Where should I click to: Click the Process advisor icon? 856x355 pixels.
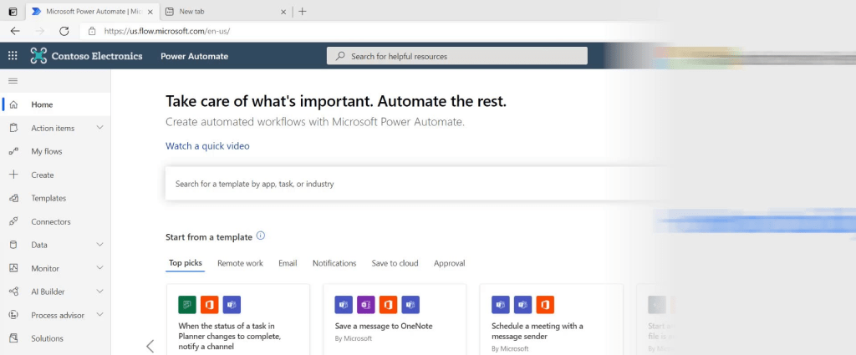pos(13,315)
